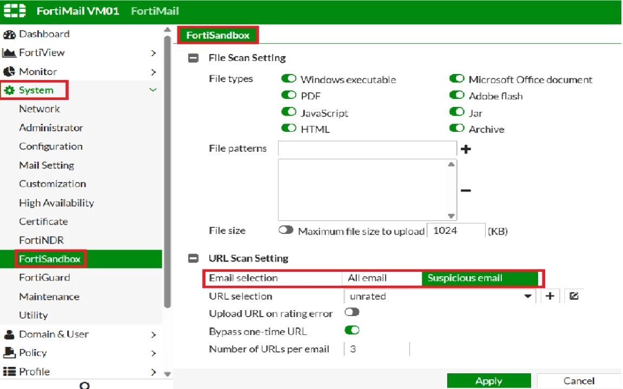Screen dimensions: 623x389
Task: Click the FortiMail VM01 header title
Action: pyautogui.click(x=78, y=11)
